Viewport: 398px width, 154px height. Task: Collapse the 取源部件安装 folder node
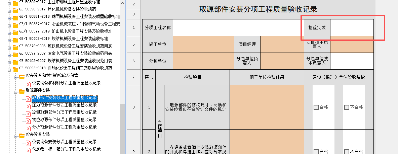(x=15, y=90)
